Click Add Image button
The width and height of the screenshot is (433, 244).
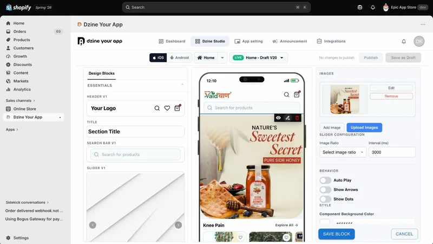click(x=332, y=127)
